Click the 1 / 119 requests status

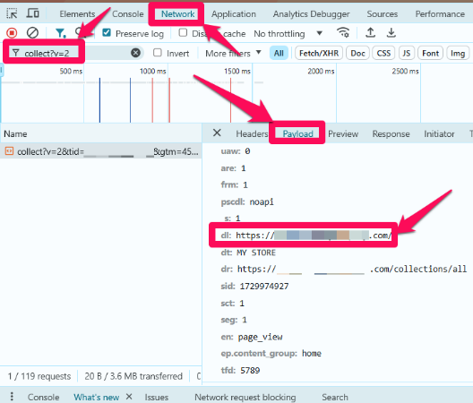39,376
